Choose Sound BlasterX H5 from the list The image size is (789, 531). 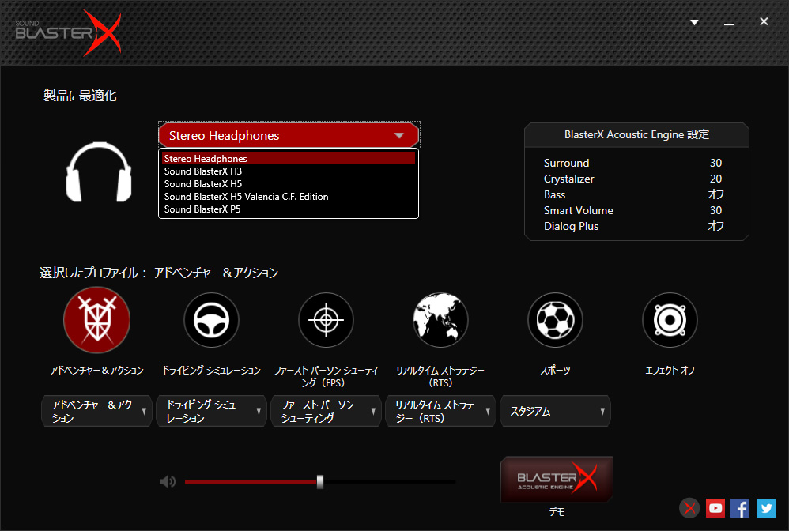[203, 184]
